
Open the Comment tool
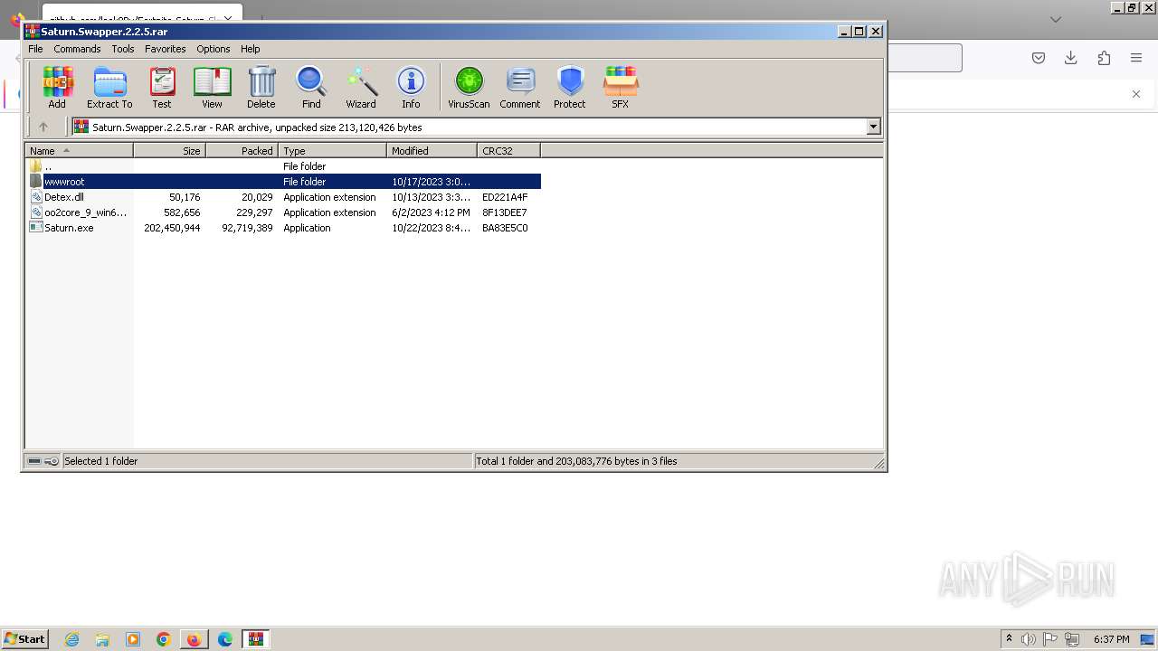(520, 88)
